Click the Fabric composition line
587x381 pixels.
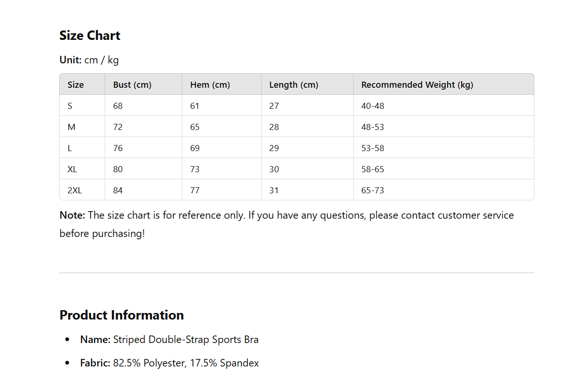click(x=170, y=363)
